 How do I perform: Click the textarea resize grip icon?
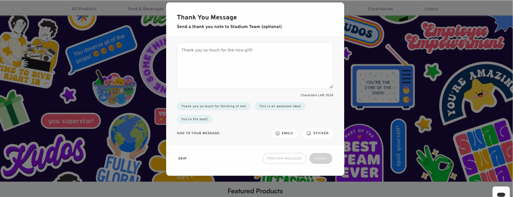(x=331, y=86)
